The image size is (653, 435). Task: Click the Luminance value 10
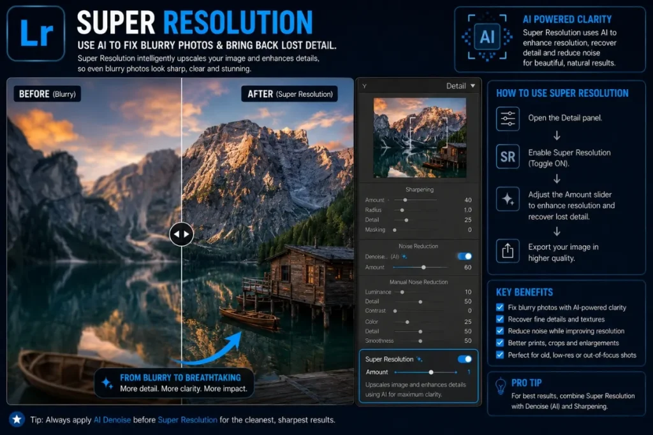pyautogui.click(x=468, y=292)
